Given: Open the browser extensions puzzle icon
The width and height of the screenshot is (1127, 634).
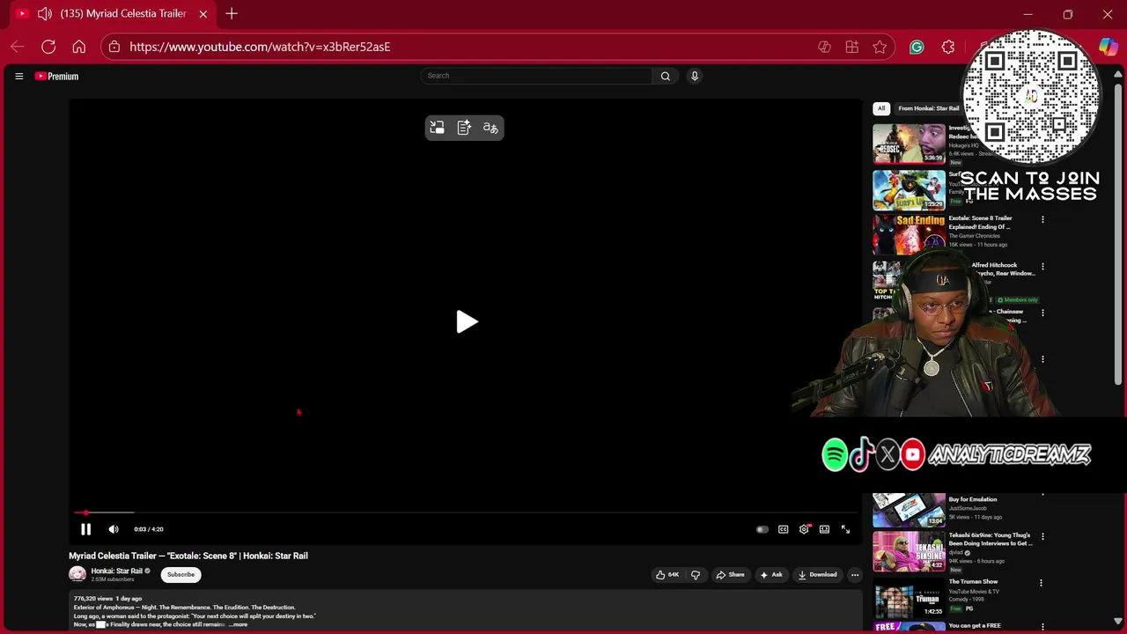Looking at the screenshot, I should click(948, 47).
